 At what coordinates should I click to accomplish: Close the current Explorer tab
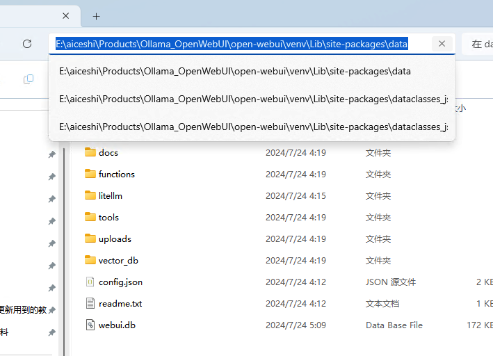pos(66,16)
